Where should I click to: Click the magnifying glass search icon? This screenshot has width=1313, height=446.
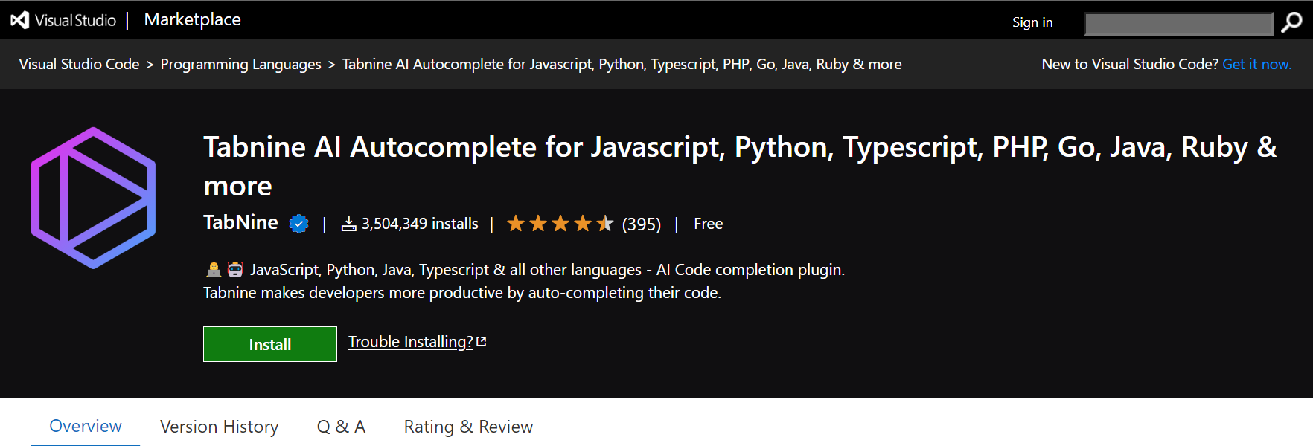(1291, 23)
